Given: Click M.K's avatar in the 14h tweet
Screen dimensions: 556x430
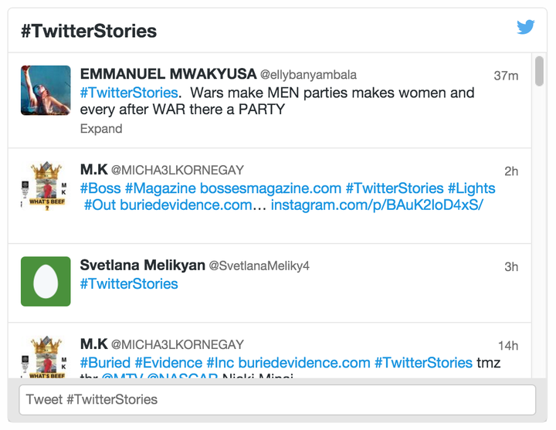Looking at the screenshot, I should click(x=46, y=357).
